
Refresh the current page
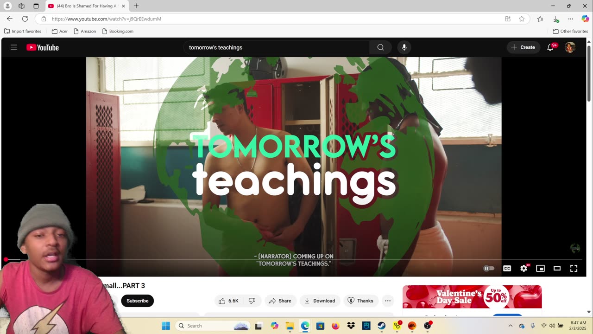coord(25,19)
